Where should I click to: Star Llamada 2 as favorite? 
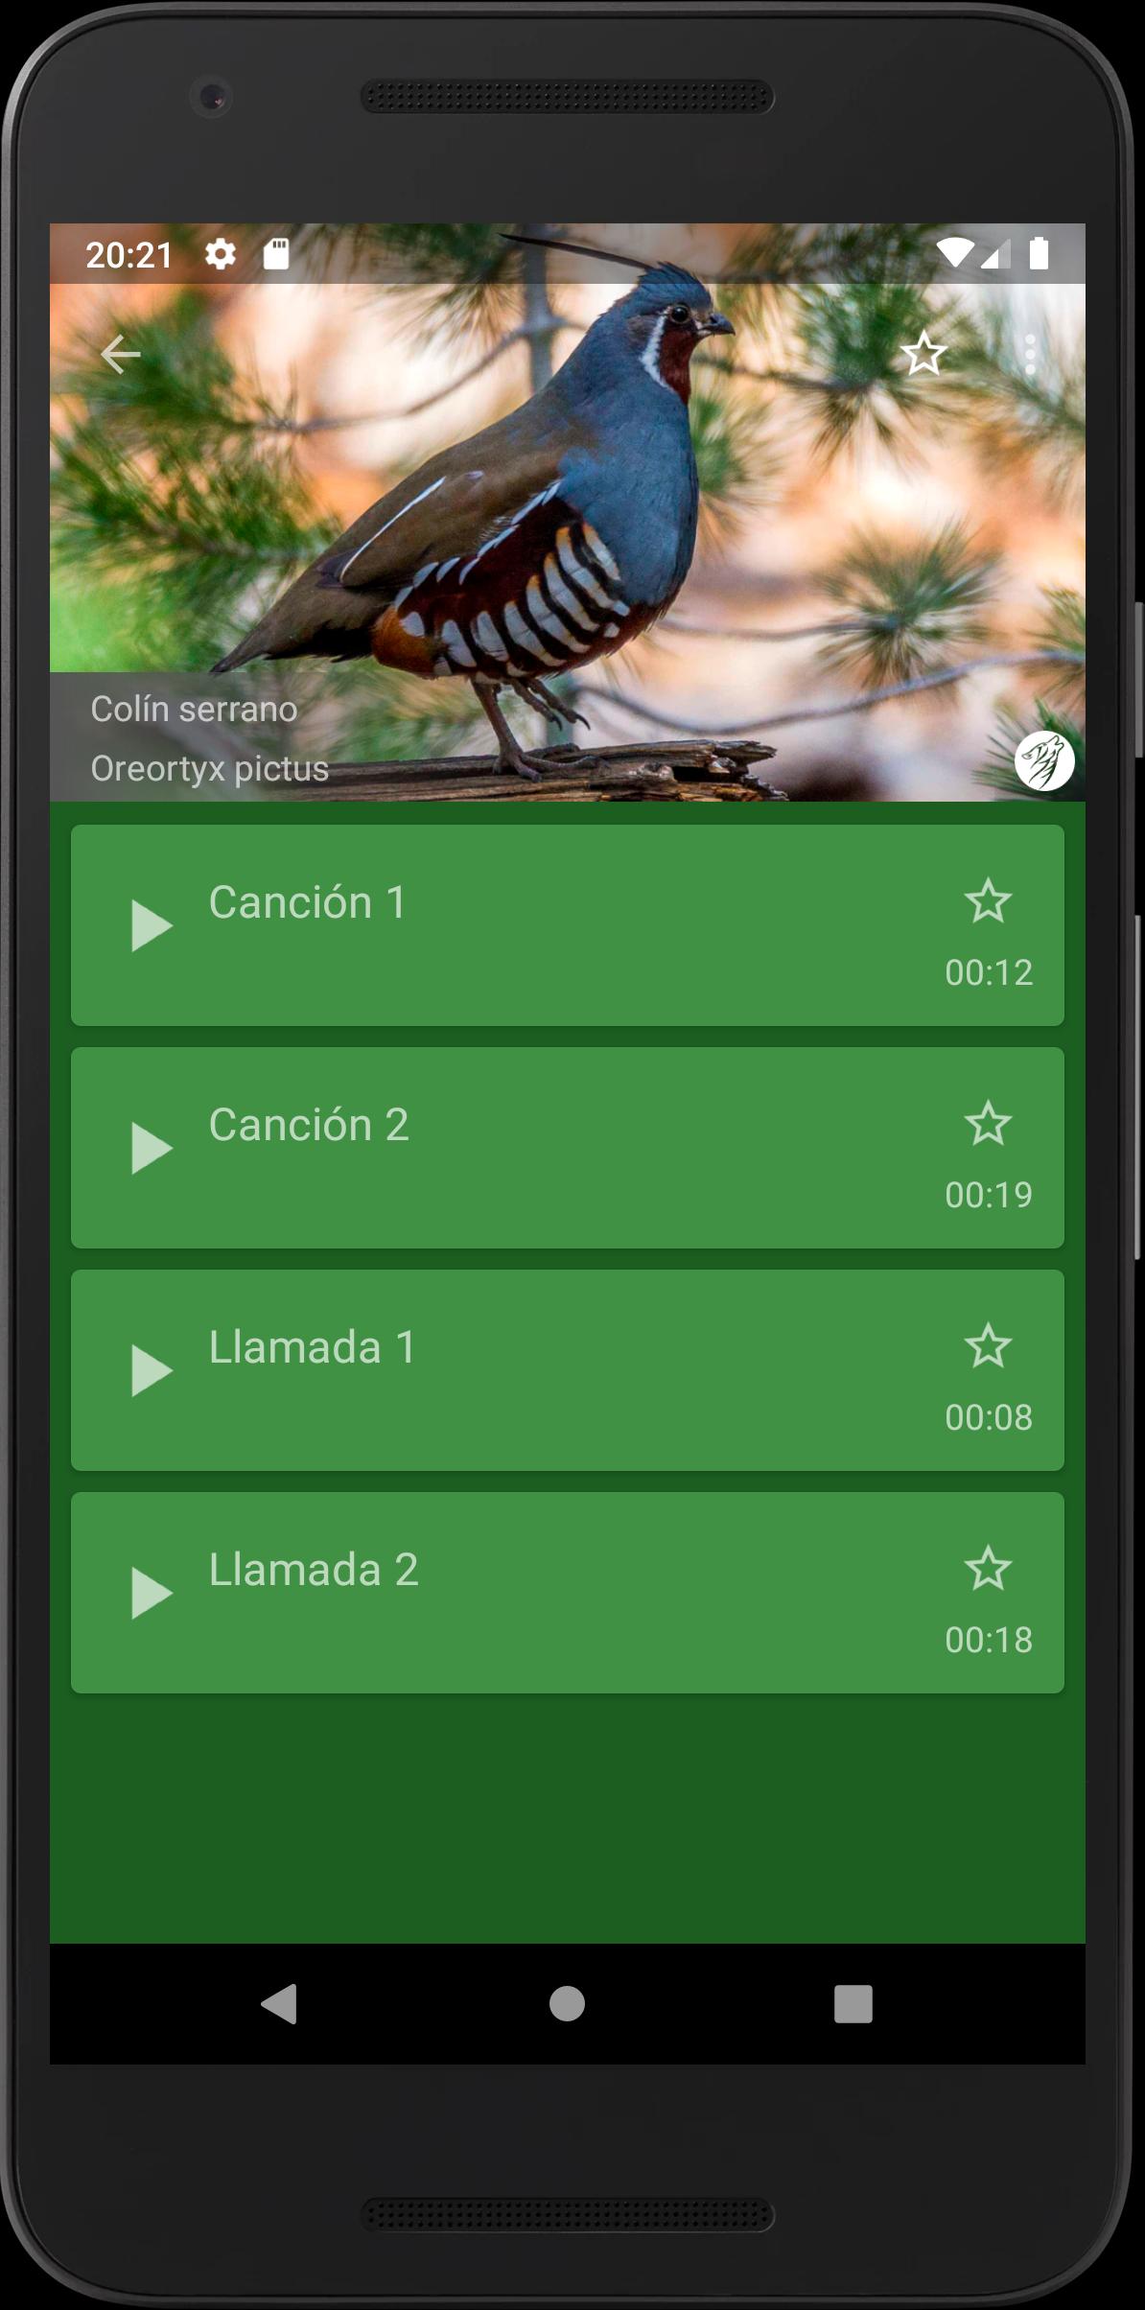pos(988,1569)
